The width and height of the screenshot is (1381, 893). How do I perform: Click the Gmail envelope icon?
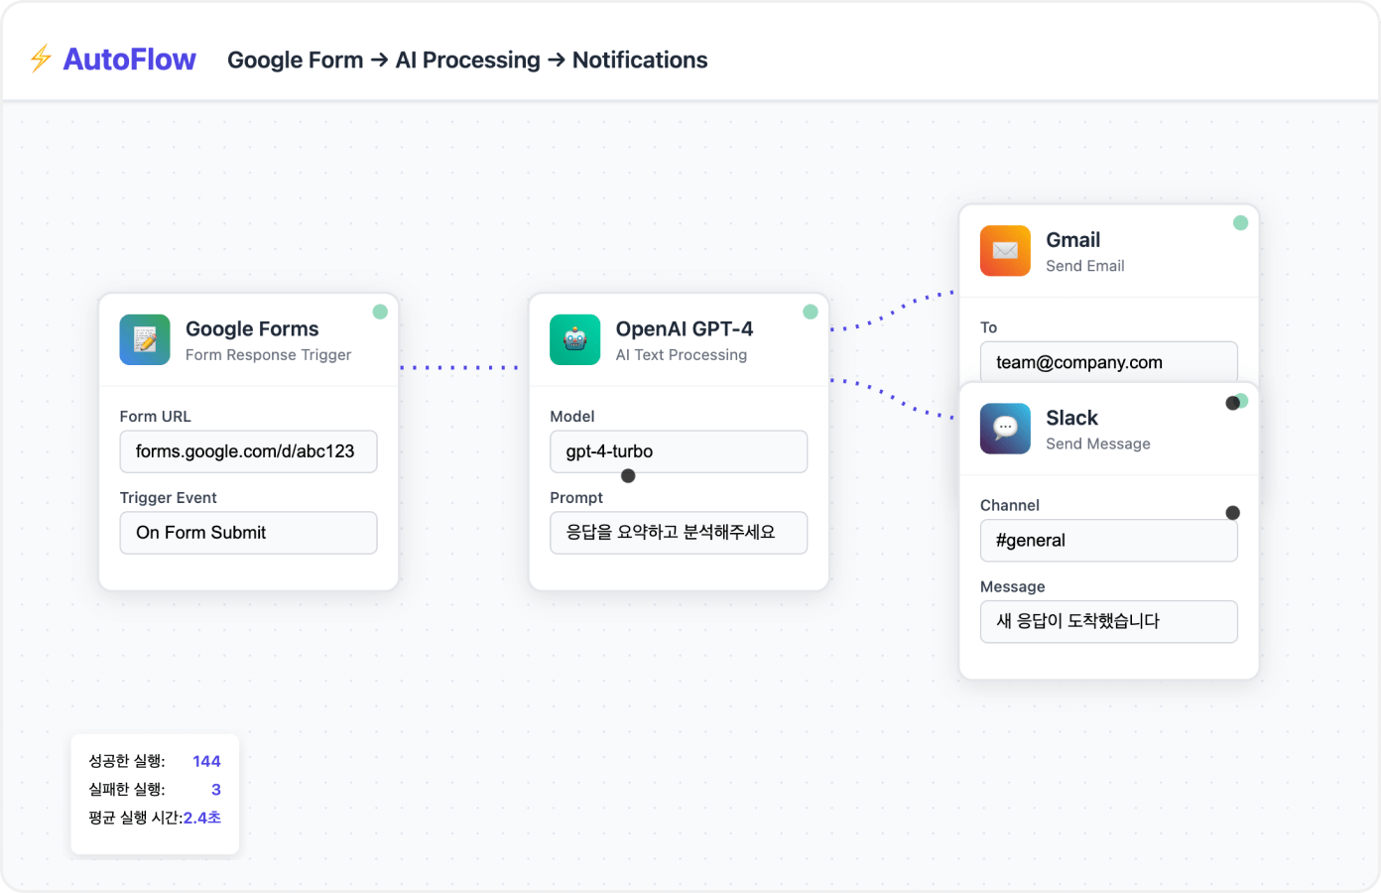[1005, 251]
